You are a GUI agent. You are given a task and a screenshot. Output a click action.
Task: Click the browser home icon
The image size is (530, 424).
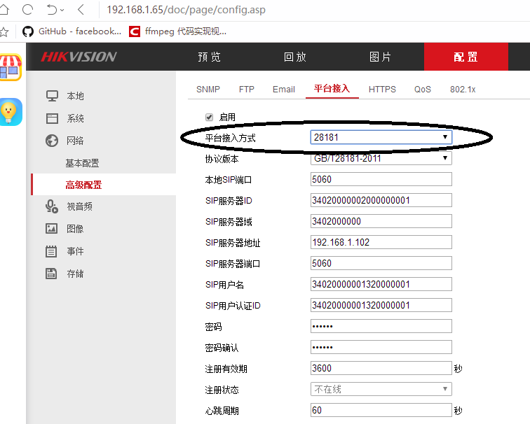coord(4,9)
